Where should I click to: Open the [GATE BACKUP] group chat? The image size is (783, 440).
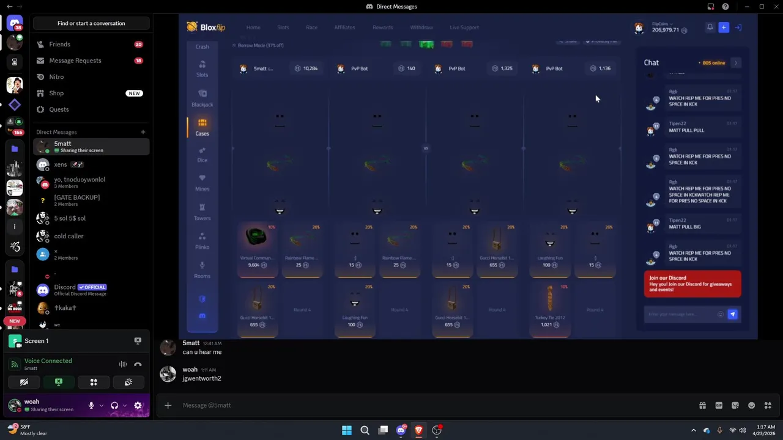[x=91, y=200]
